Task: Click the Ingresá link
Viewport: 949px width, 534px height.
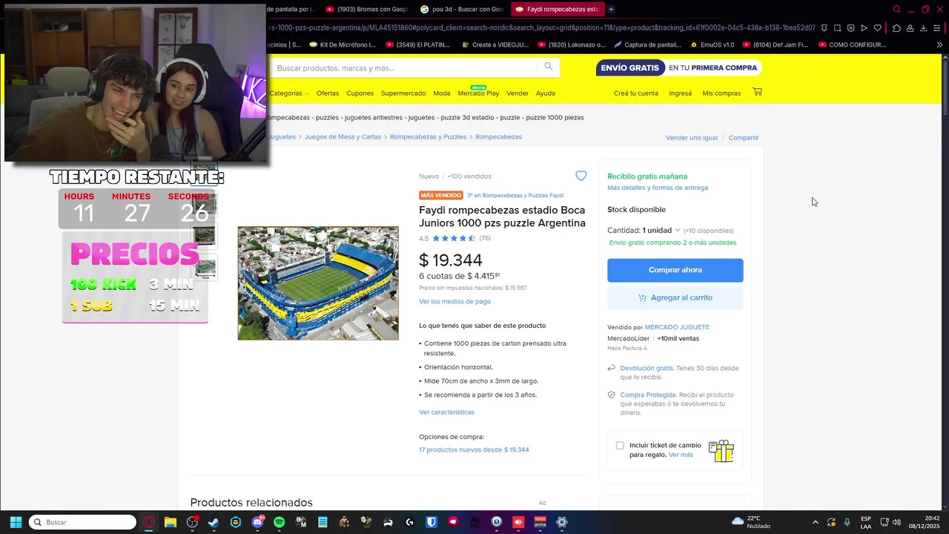Action: [x=680, y=93]
